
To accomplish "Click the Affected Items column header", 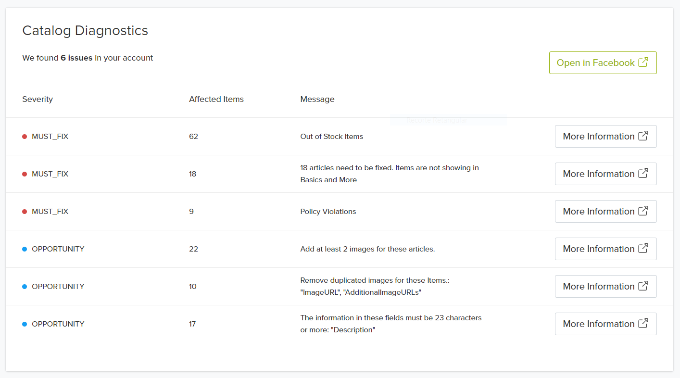I will [216, 100].
